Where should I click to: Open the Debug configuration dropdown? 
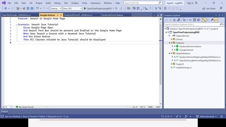(x=56, y=8)
